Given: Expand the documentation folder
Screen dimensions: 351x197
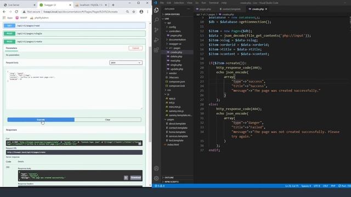Looking at the screenshot, I should 177,39.
